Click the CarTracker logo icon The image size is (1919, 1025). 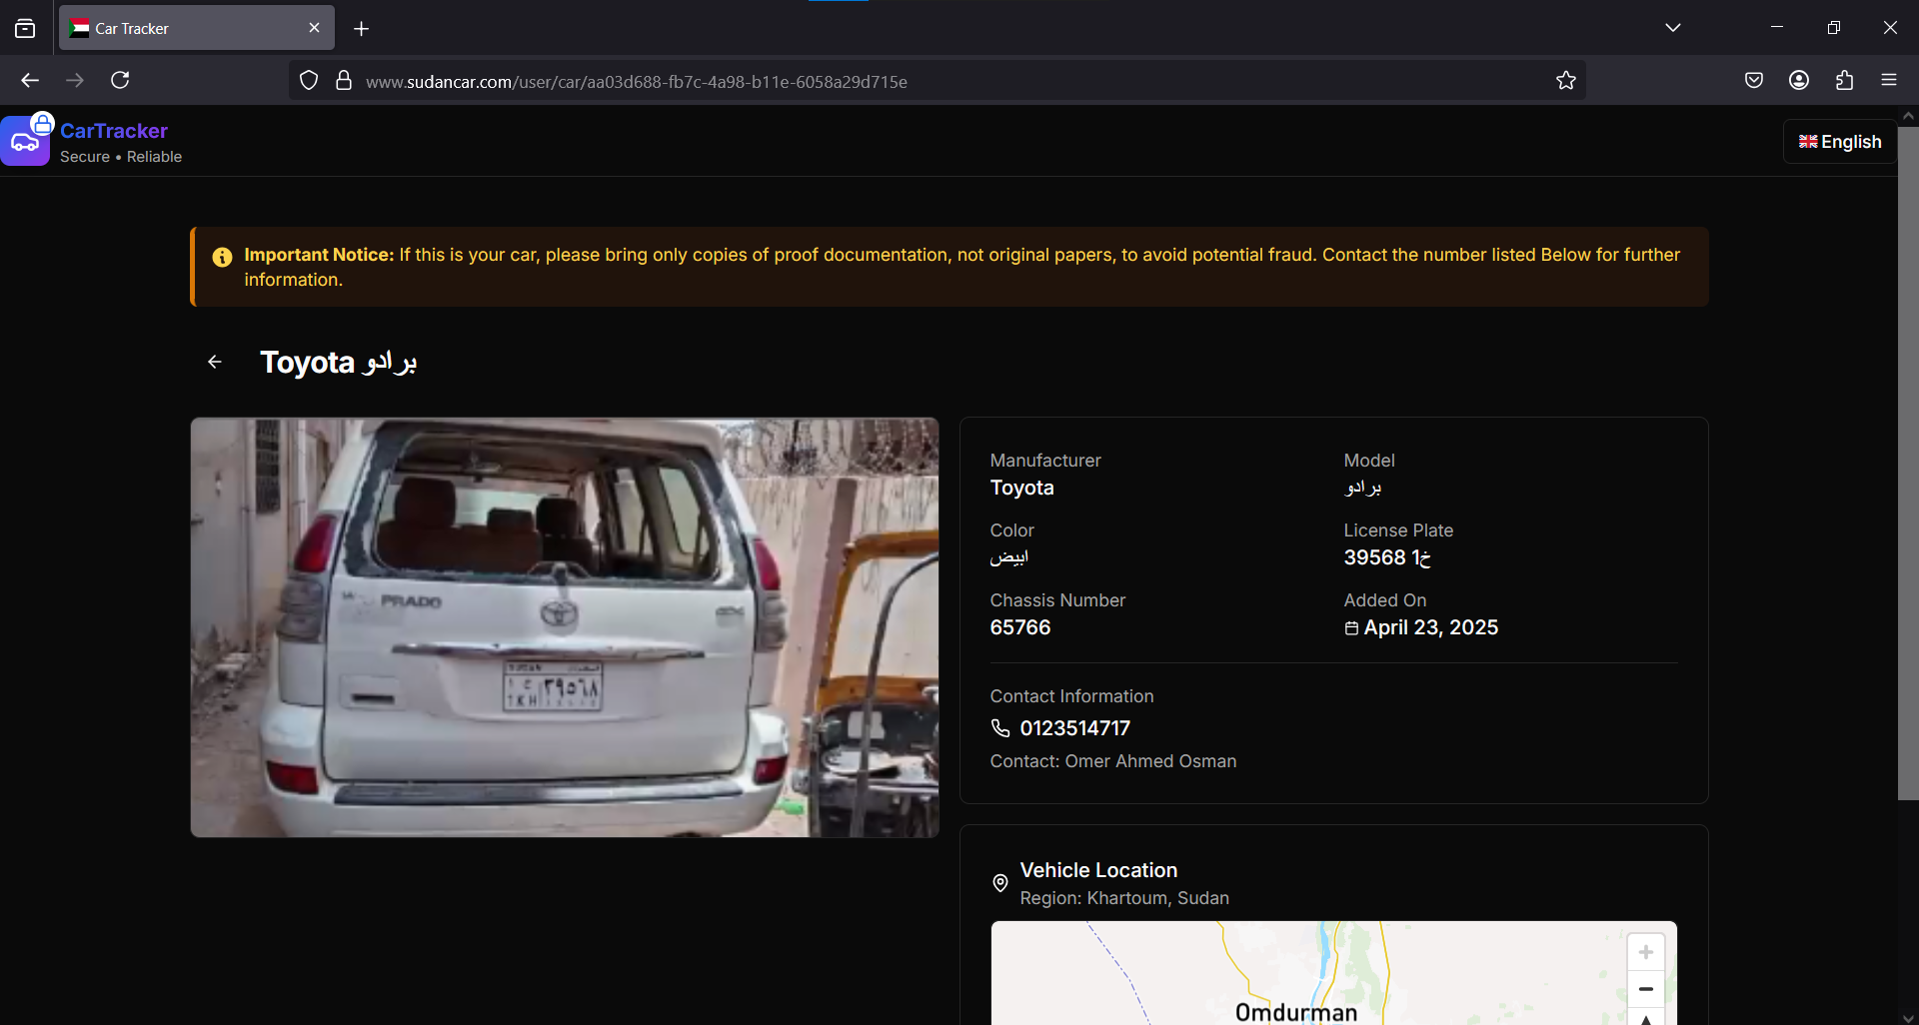click(x=25, y=141)
